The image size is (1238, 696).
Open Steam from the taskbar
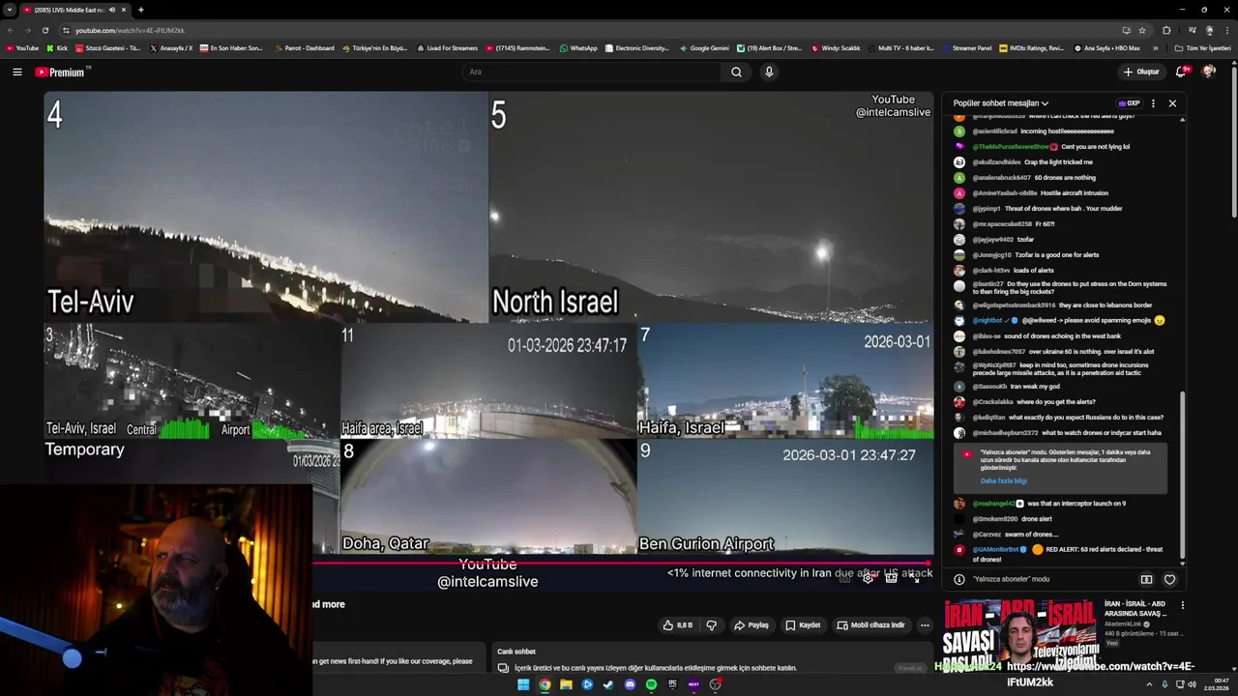608,684
